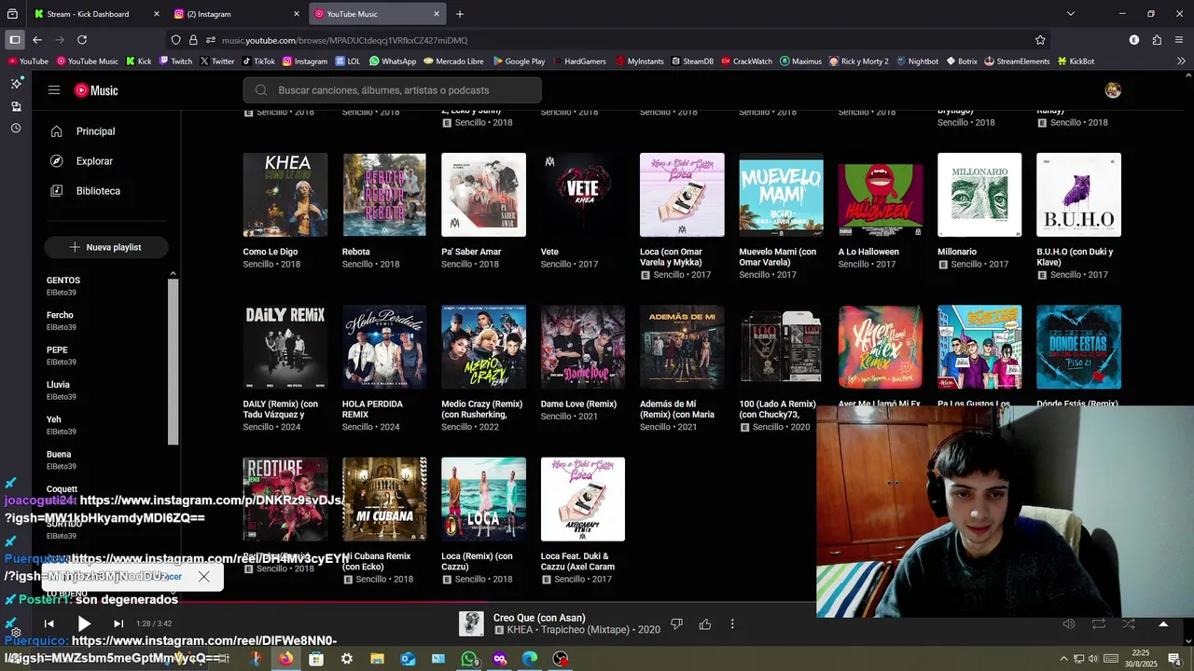The width and height of the screenshot is (1194, 671).
Task: Open WhatsApp in the Windows taskbar
Action: (x=469, y=658)
